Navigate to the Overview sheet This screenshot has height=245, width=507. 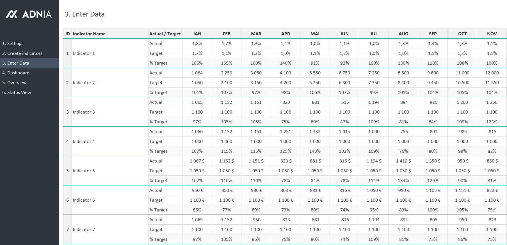pos(14,83)
